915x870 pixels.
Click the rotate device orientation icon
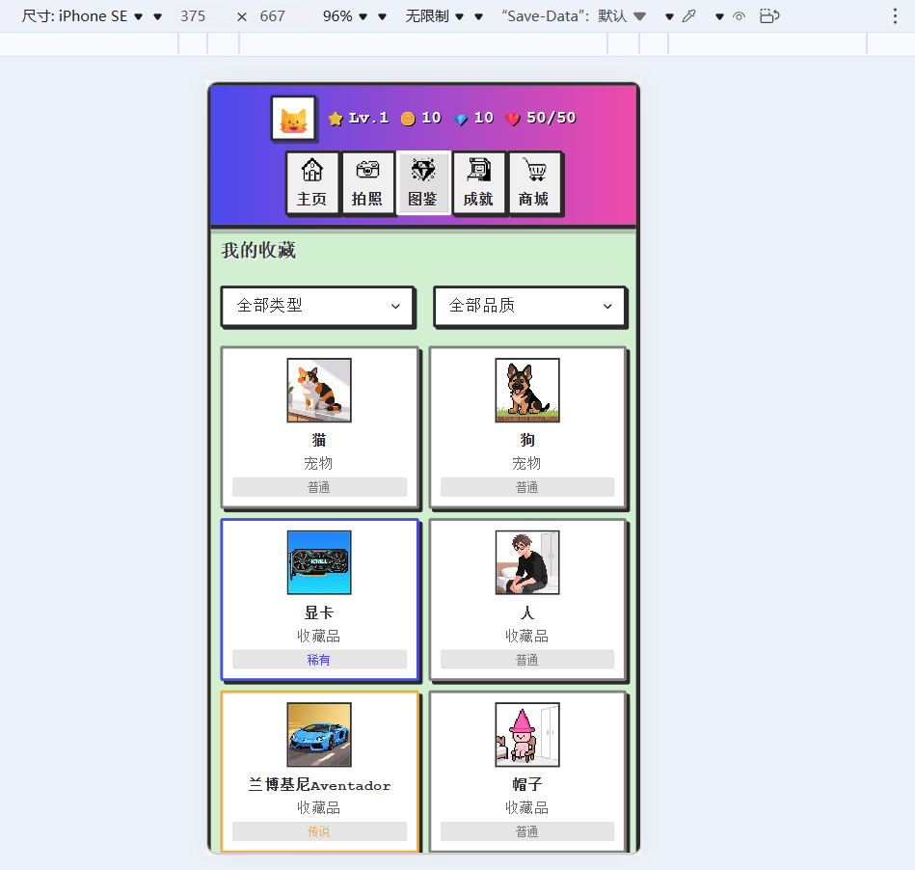coord(768,16)
